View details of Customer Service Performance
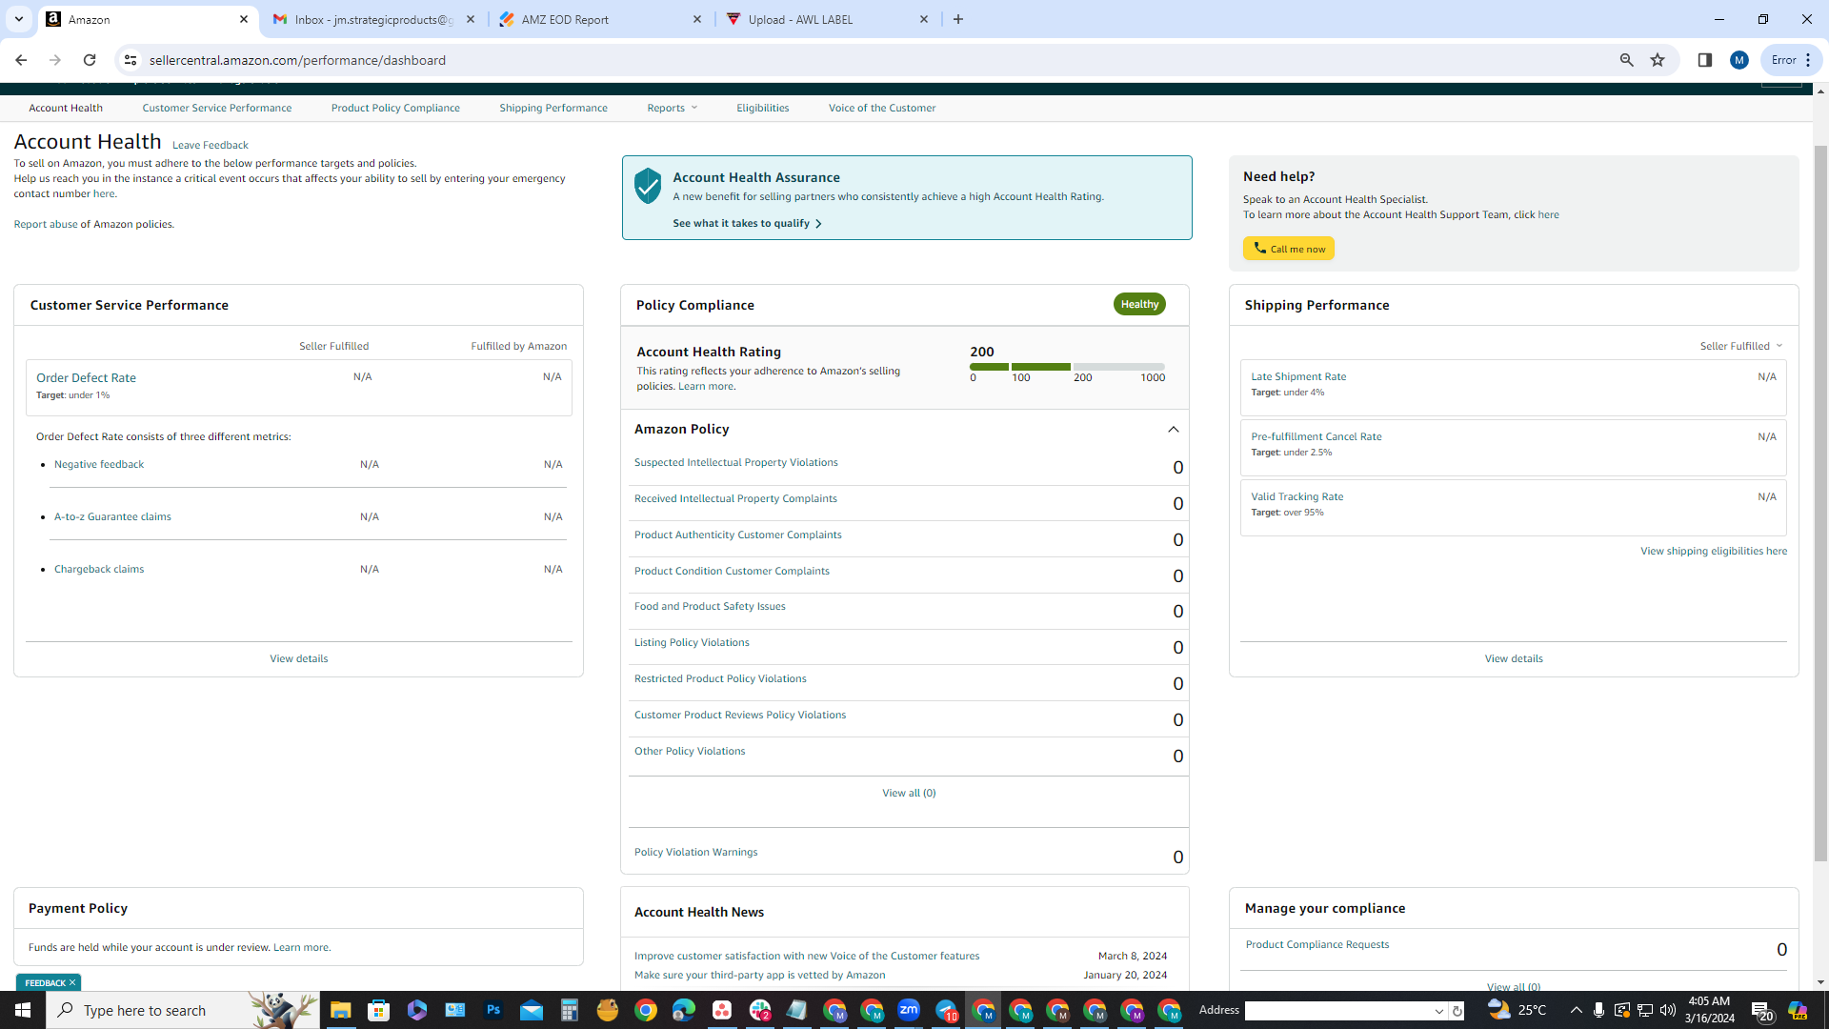The image size is (1829, 1029). [x=299, y=658]
